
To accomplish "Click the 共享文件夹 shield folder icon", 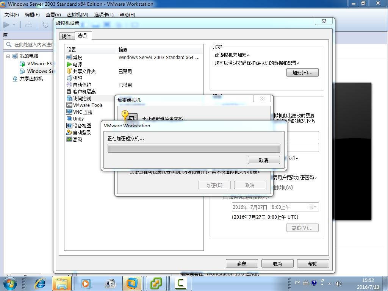I will point(69,71).
